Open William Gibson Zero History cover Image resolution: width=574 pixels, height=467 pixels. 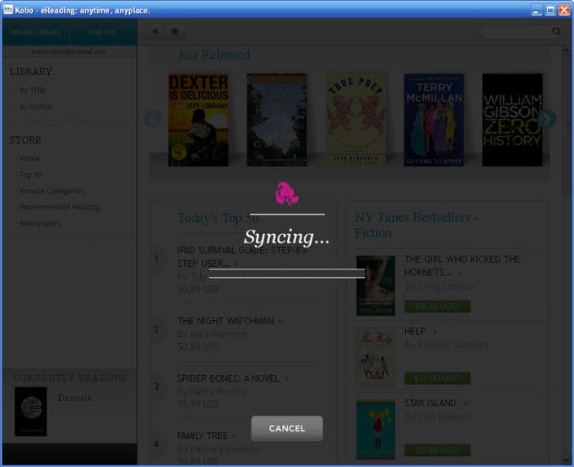tap(512, 120)
